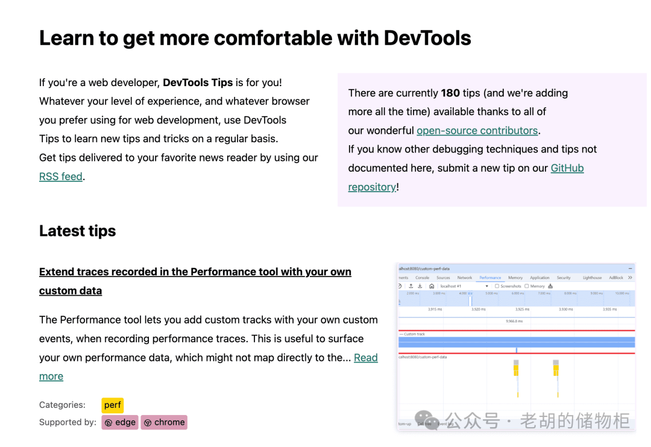Screen dimensions: 651x447
Task: Click the 'Supported by:' label
Action: click(68, 422)
